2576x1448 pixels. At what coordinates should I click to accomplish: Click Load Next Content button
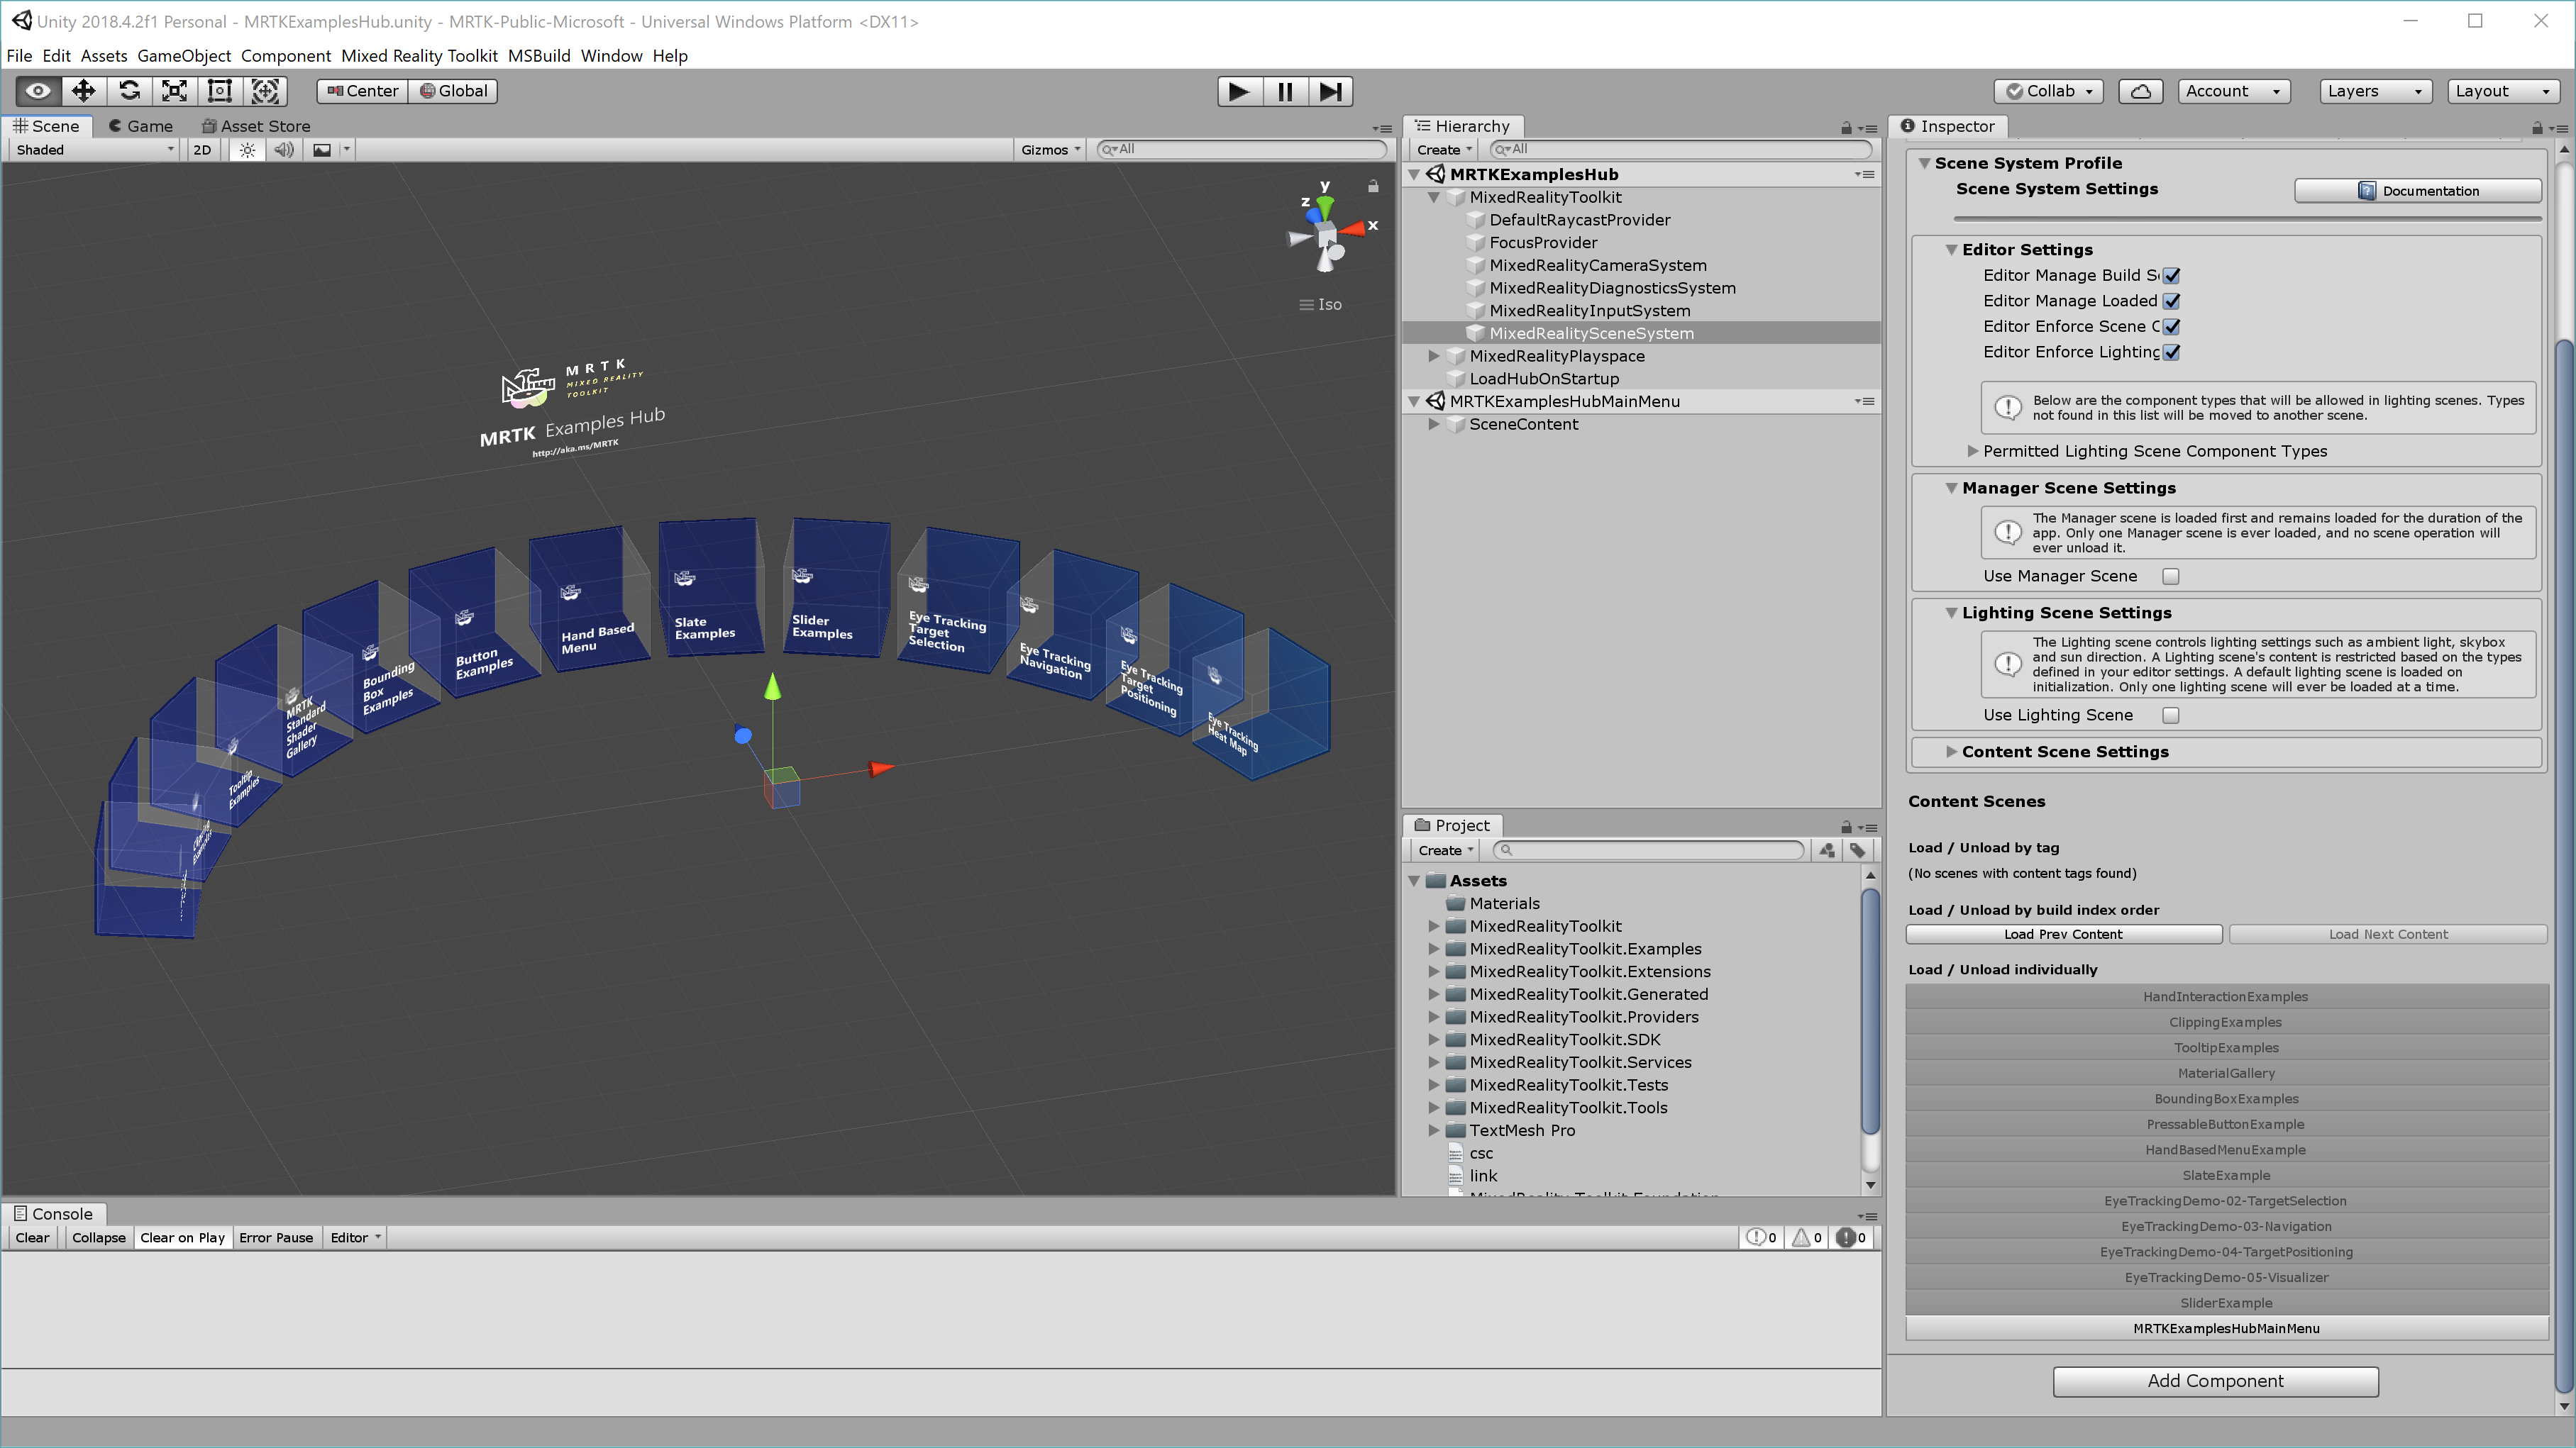[x=2385, y=933]
